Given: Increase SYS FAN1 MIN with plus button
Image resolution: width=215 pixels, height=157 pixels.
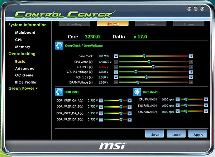Looking at the screenshot, I should tap(206, 105).
